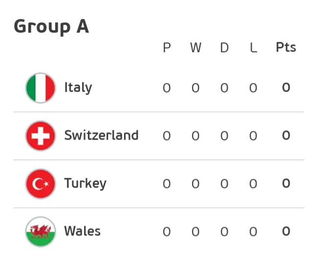Select the Wales team name
Viewport: 320px width, 257px height.
coord(82,231)
